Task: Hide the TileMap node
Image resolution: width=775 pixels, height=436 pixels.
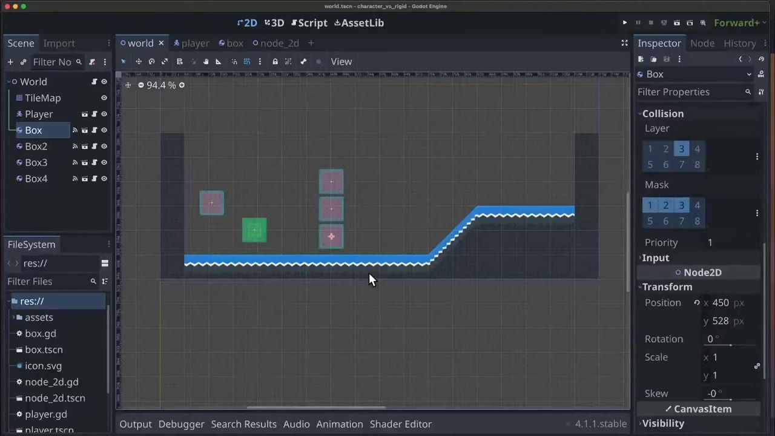Action: click(x=104, y=98)
